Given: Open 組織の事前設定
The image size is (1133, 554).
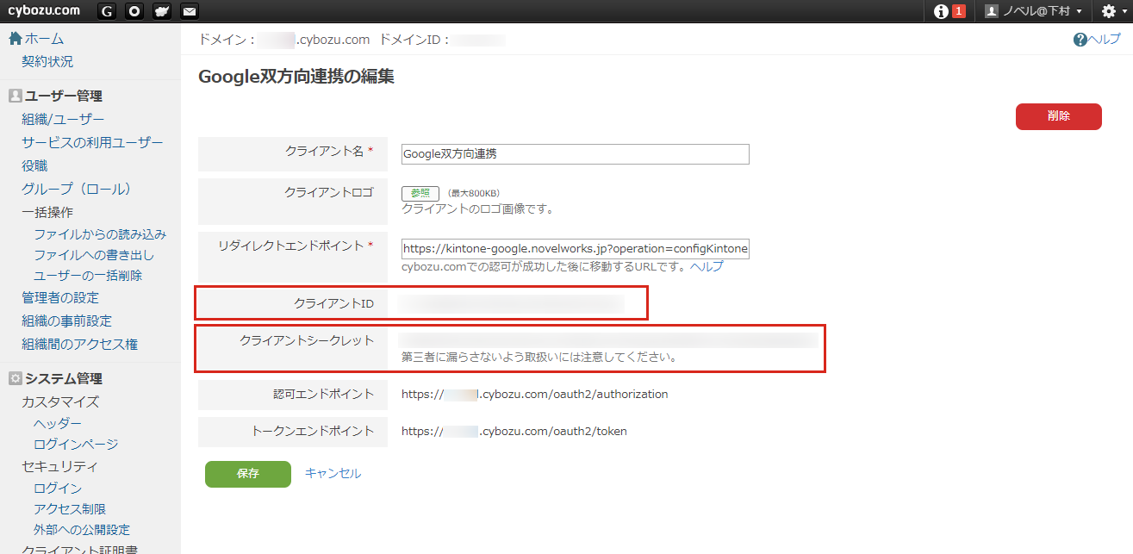Looking at the screenshot, I should 66,321.
